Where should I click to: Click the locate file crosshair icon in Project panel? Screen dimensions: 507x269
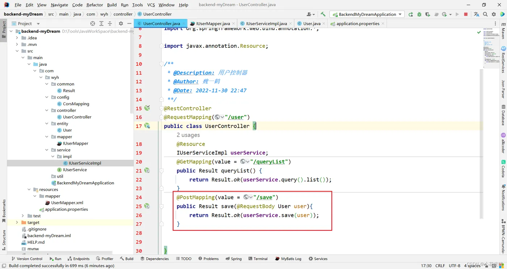coord(93,24)
